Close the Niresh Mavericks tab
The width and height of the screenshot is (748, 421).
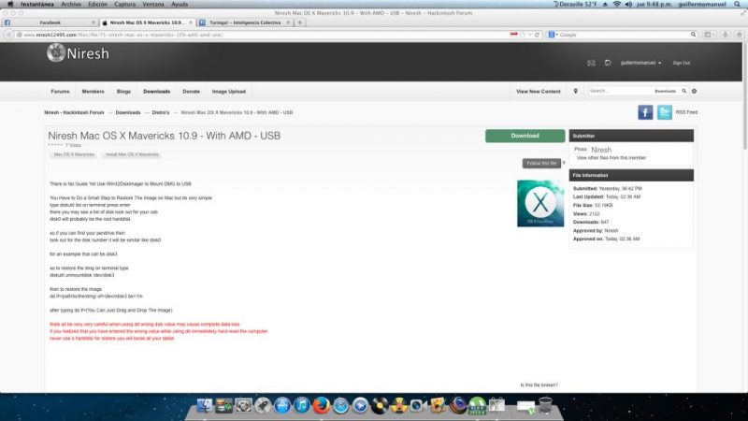(191, 22)
